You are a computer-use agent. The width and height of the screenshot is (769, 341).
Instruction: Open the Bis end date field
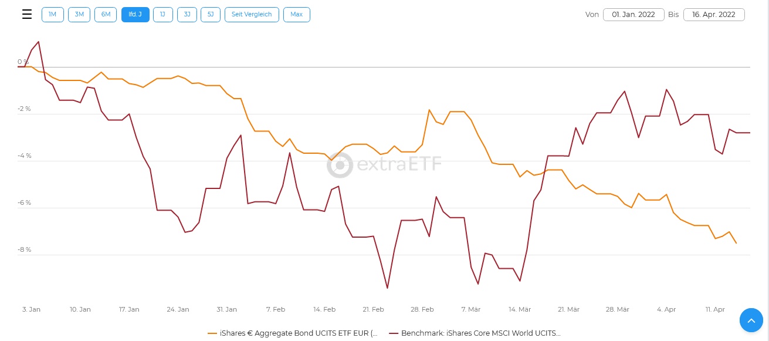[x=713, y=15]
